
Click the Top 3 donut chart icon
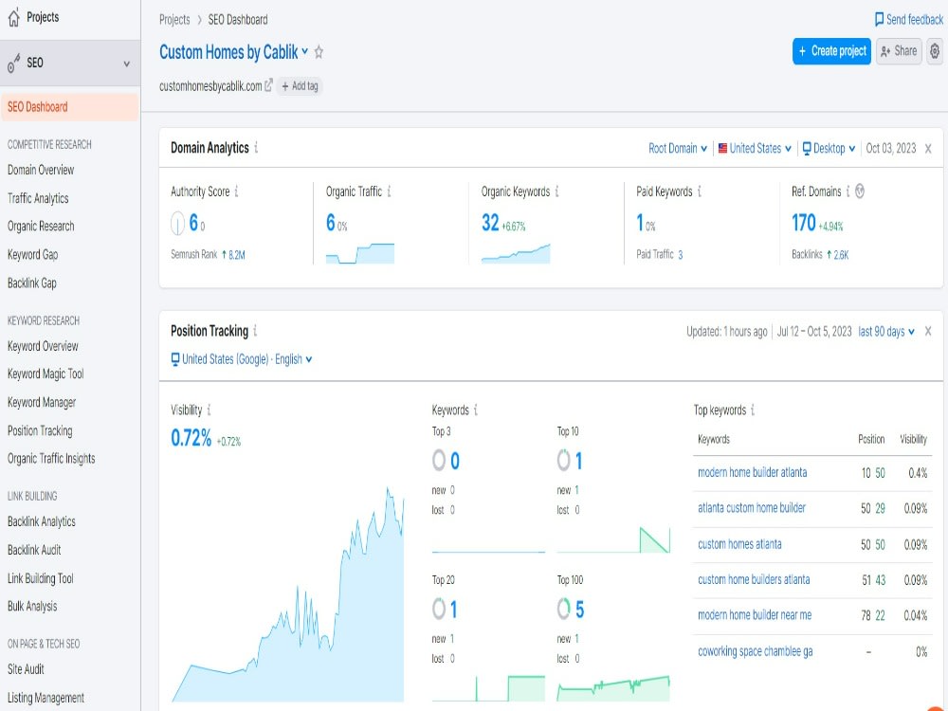tap(439, 460)
